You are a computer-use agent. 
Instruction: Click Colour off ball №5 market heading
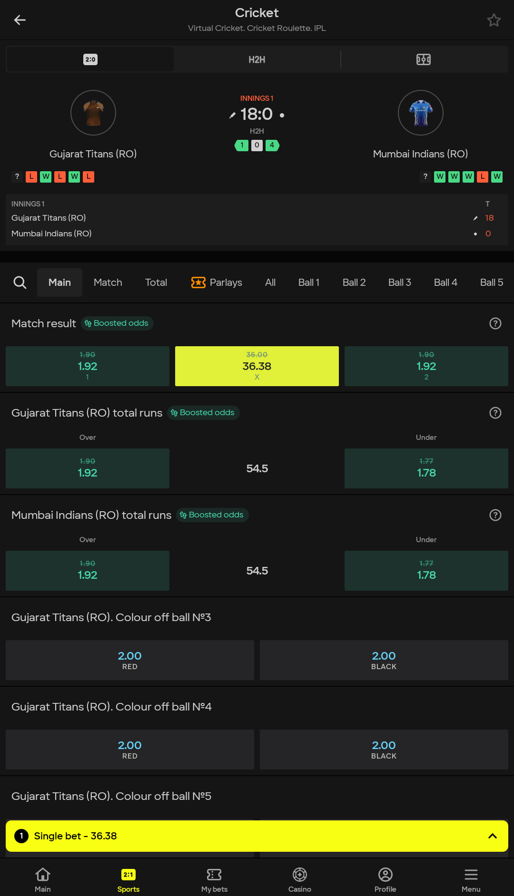point(111,796)
